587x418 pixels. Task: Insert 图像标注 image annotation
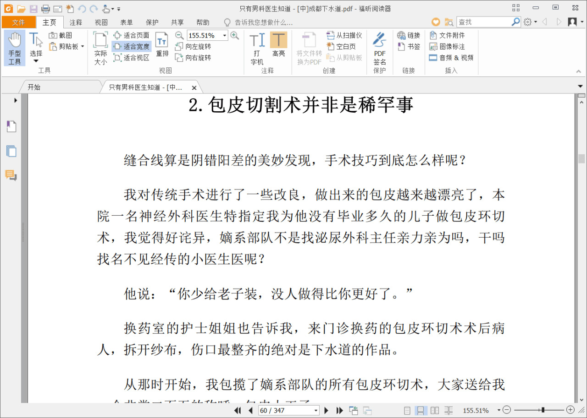pos(447,46)
